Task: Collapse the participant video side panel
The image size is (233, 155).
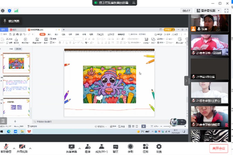Action: click(x=186, y=81)
